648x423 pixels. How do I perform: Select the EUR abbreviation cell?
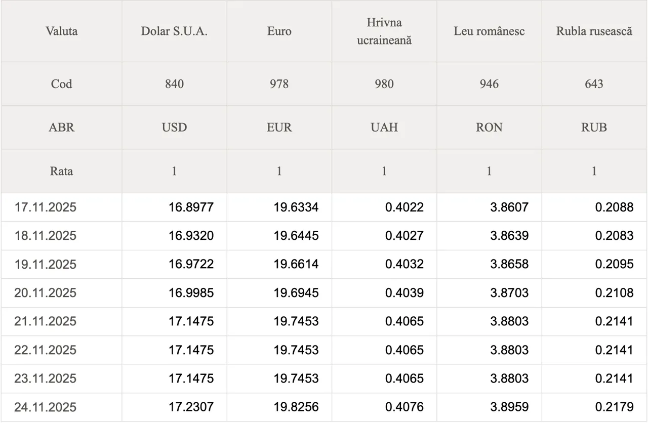click(x=279, y=128)
